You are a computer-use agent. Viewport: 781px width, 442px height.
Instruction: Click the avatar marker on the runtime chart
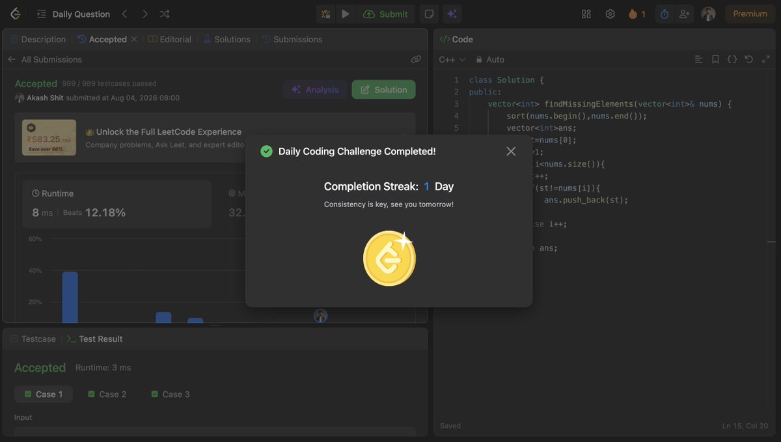point(320,316)
